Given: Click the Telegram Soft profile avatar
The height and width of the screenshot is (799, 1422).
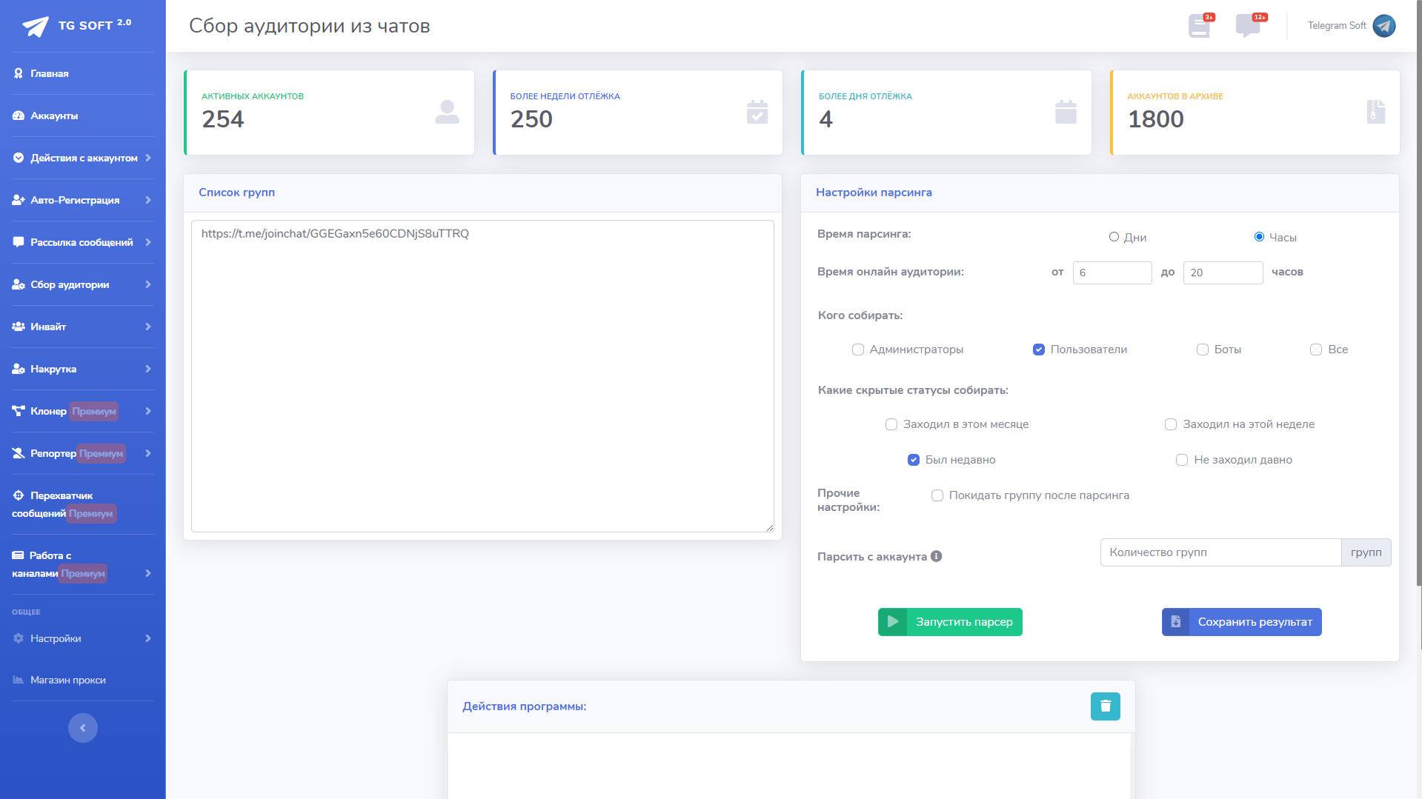Looking at the screenshot, I should coord(1383,26).
